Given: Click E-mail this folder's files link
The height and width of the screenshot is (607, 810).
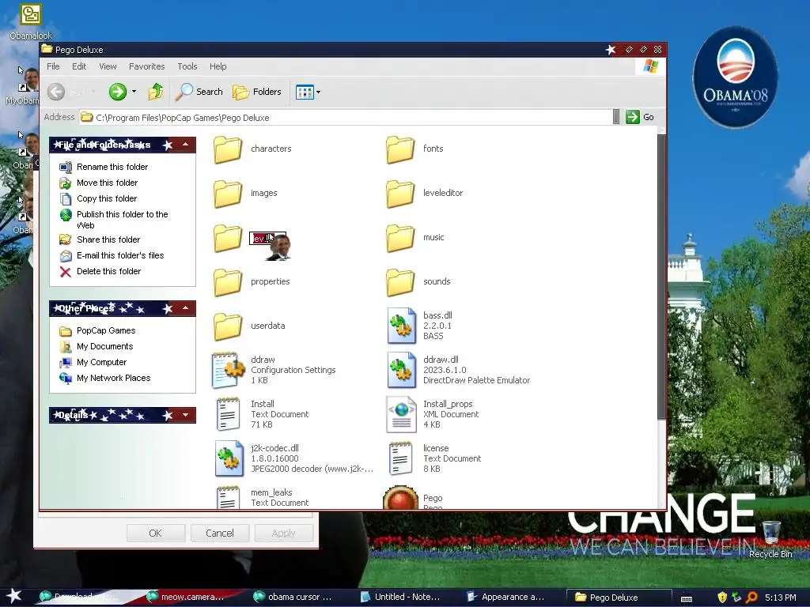Looking at the screenshot, I should (120, 255).
